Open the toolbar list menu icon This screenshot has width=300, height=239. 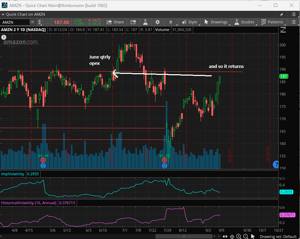tap(294, 22)
